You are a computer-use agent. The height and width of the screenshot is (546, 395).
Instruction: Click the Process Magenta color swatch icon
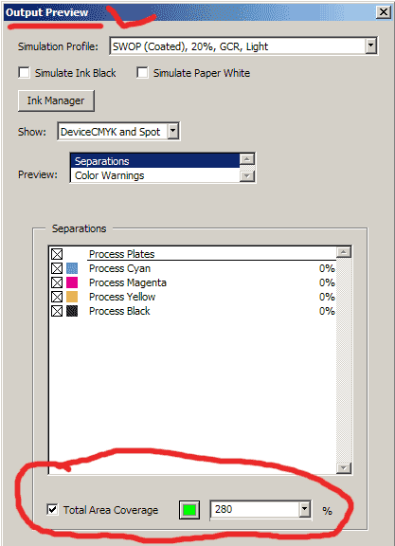pyautogui.click(x=72, y=282)
